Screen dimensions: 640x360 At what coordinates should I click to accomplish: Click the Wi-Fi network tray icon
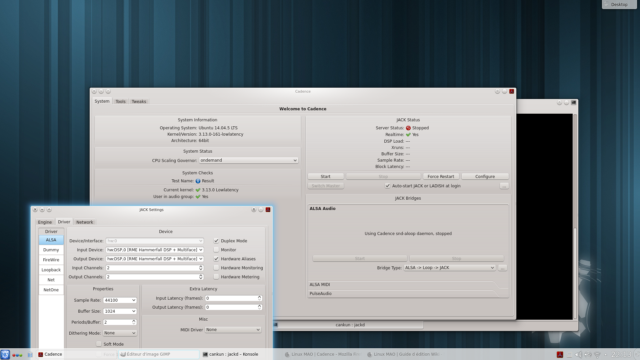pyautogui.click(x=597, y=355)
